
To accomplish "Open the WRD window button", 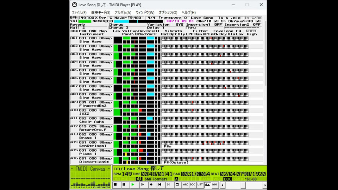I will (x=185, y=185).
